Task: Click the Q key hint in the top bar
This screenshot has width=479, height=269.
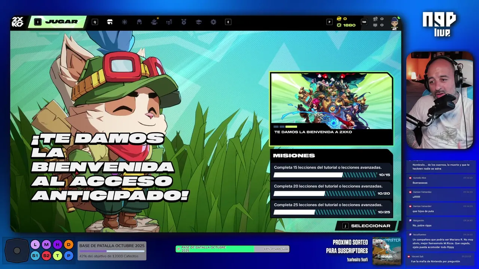Action: click(95, 22)
